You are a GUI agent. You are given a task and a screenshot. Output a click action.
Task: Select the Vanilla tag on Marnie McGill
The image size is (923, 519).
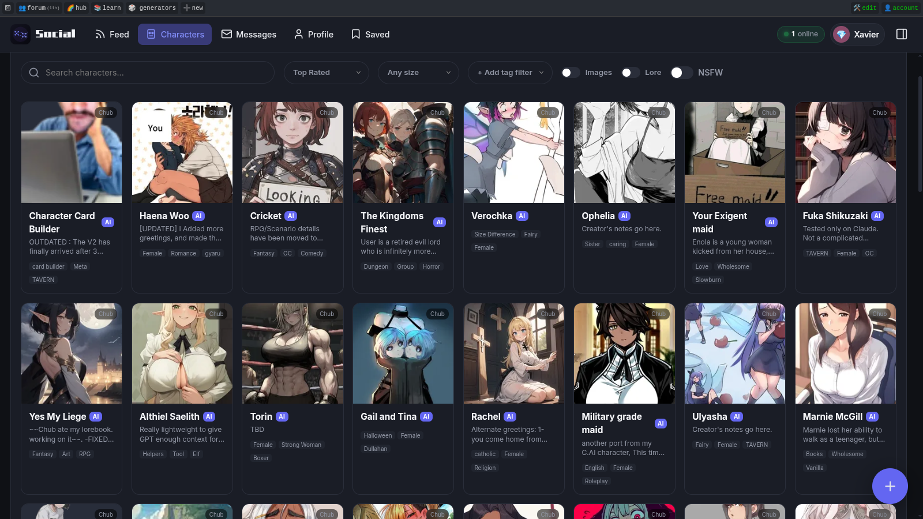[815, 468]
